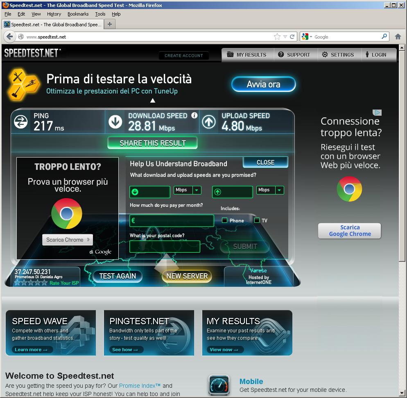Image resolution: width=407 pixels, height=398 pixels.
Task: Open the Bookmarks menu
Action: tap(78, 14)
